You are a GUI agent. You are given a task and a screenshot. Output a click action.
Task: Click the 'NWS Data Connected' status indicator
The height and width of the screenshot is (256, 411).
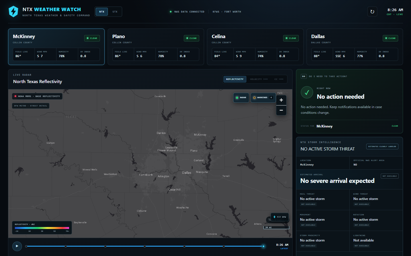pos(187,12)
